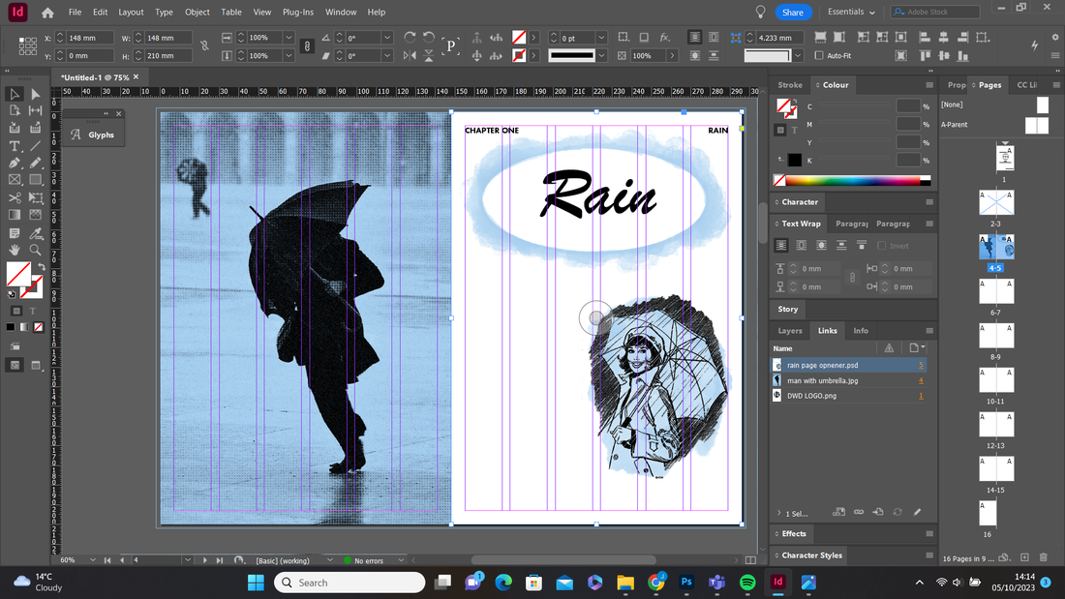Click the fill colour box in Tools
This screenshot has width=1065, height=599.
point(18,275)
